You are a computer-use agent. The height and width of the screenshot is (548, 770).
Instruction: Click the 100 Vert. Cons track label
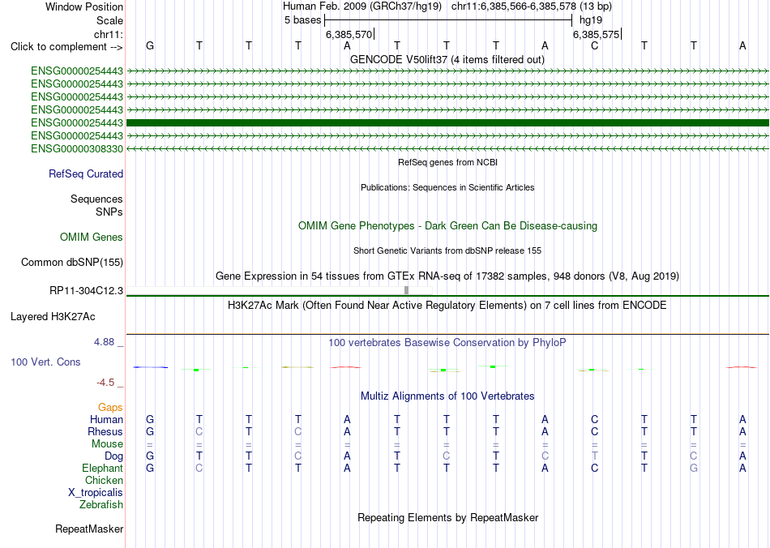45,362
